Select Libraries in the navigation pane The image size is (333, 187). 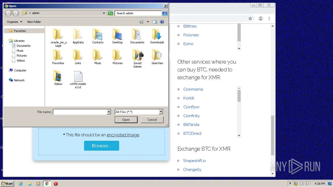[19, 41]
